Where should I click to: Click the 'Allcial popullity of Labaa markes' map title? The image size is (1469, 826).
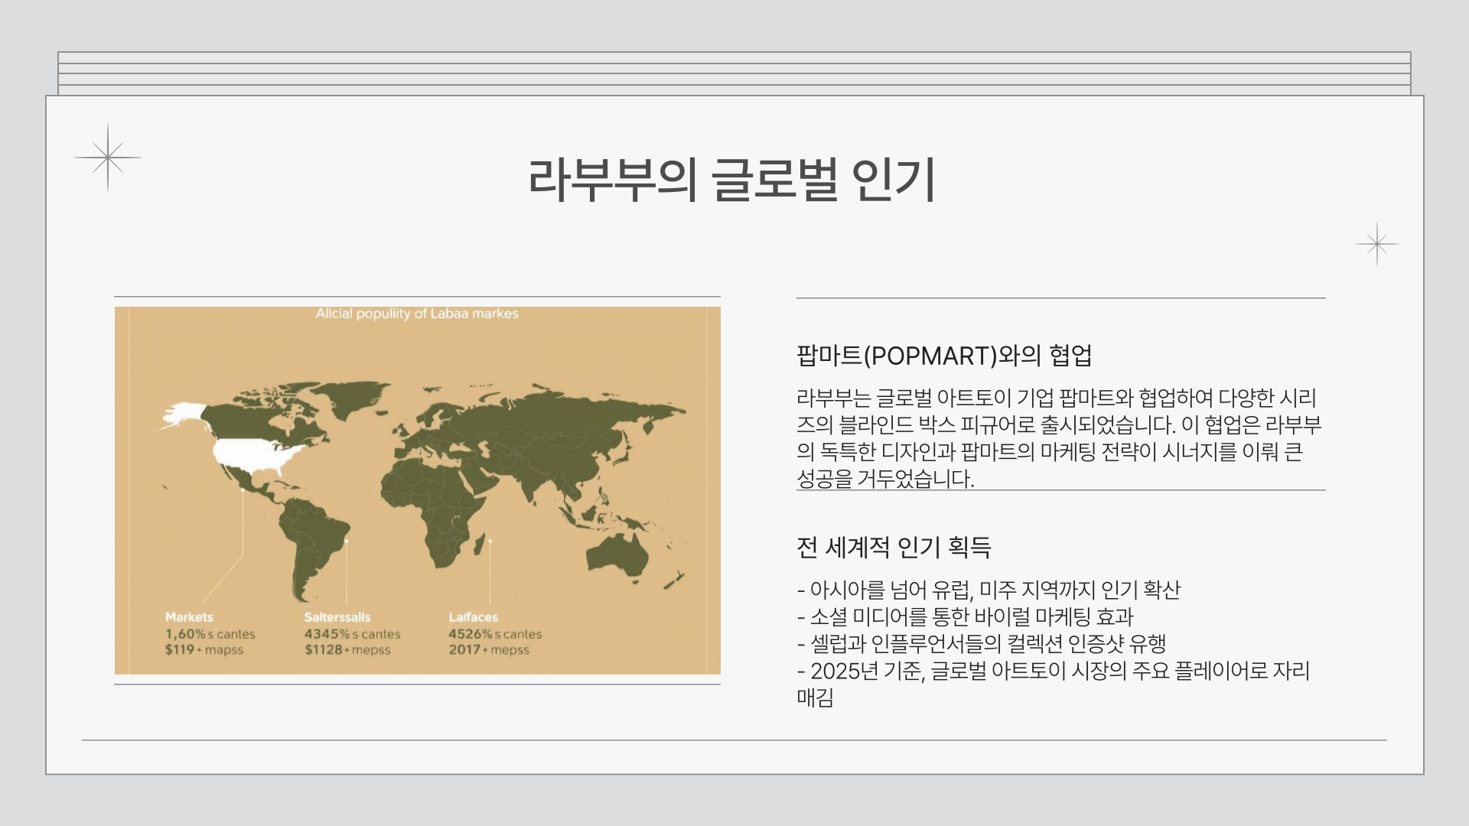417,313
